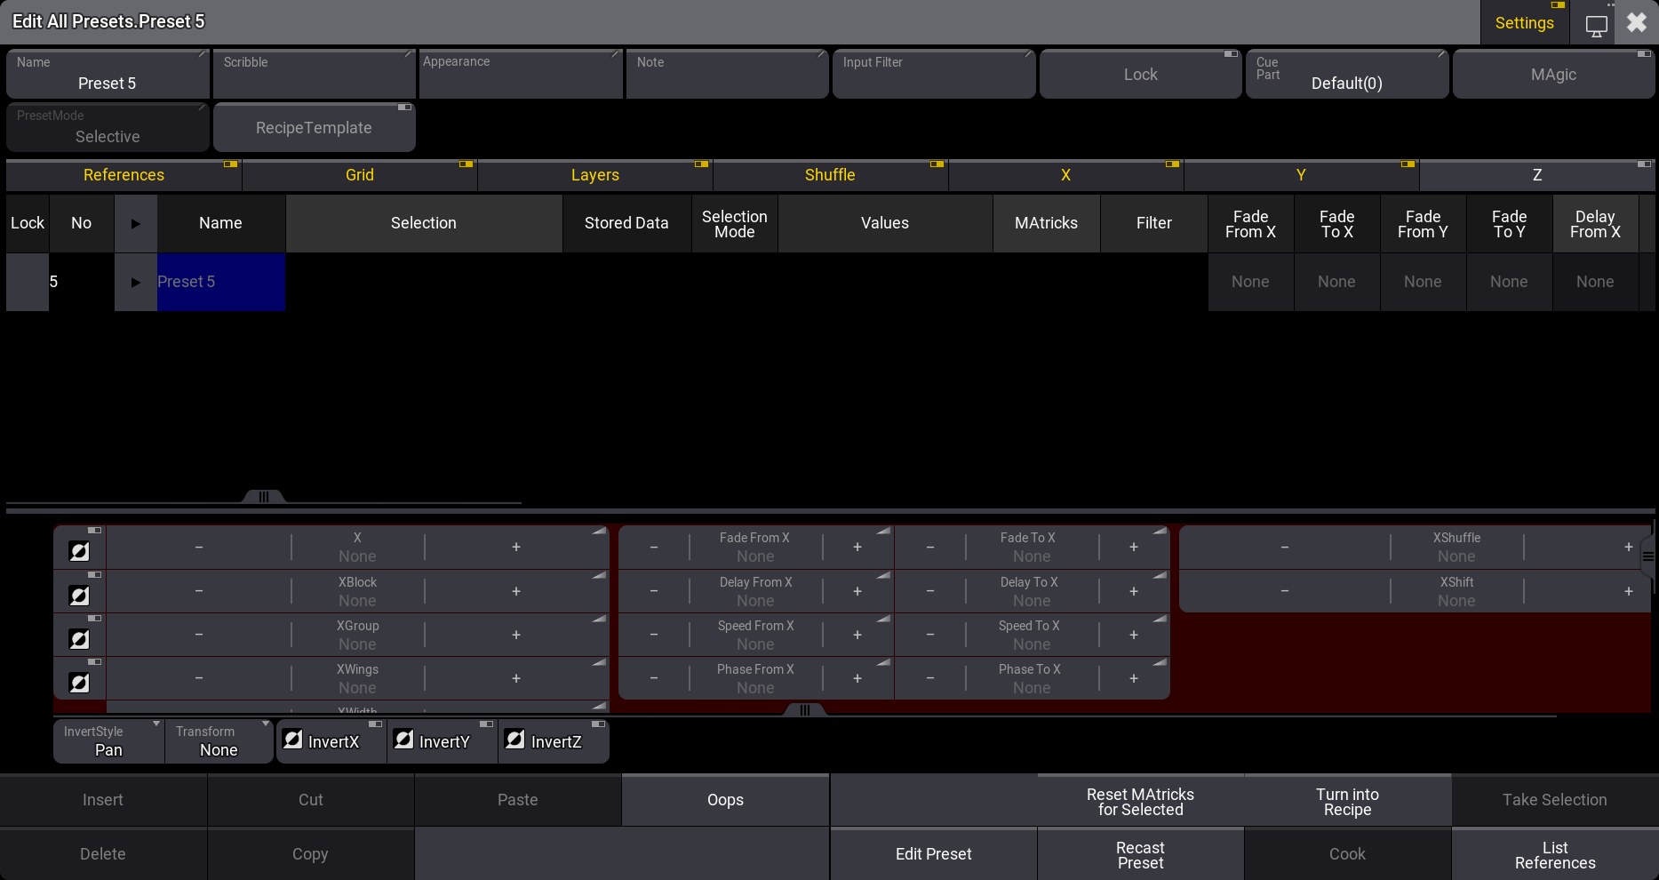Click the play arrow in Preset 5 row
Image resolution: width=1659 pixels, height=880 pixels.
pyautogui.click(x=136, y=283)
